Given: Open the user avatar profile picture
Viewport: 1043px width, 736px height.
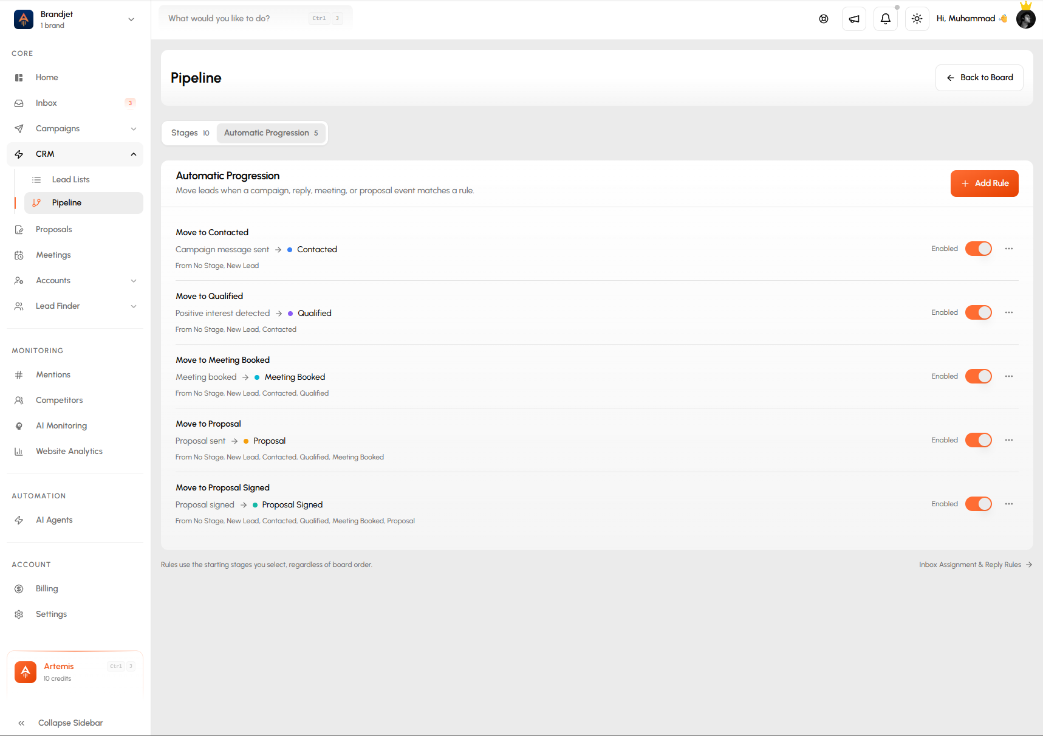Looking at the screenshot, I should 1026,19.
